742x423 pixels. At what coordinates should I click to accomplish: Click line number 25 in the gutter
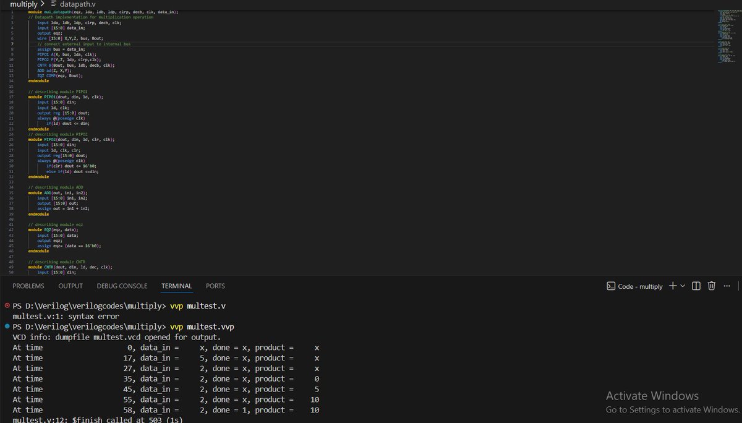click(x=11, y=140)
